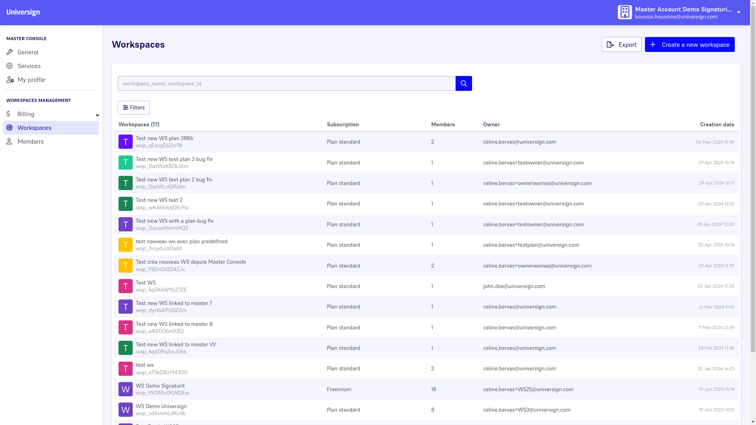The height and width of the screenshot is (425, 756).
Task: Expand the Billing submenu arrow
Action: (x=97, y=115)
